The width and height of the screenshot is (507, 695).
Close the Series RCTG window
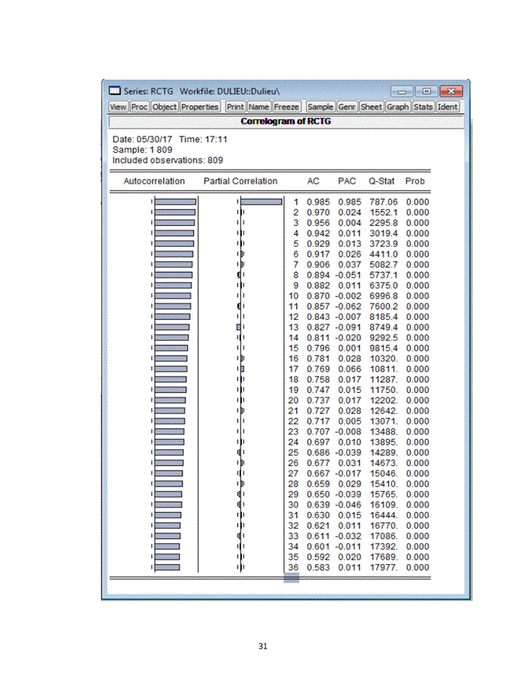[451, 91]
